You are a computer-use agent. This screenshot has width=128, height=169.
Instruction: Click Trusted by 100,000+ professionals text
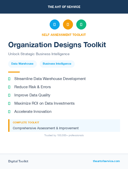point(64,135)
